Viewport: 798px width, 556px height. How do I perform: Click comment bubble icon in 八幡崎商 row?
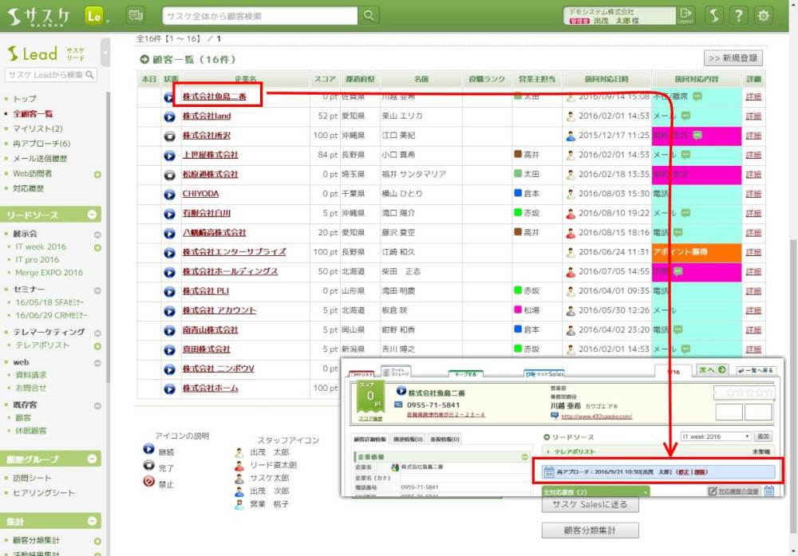[678, 233]
